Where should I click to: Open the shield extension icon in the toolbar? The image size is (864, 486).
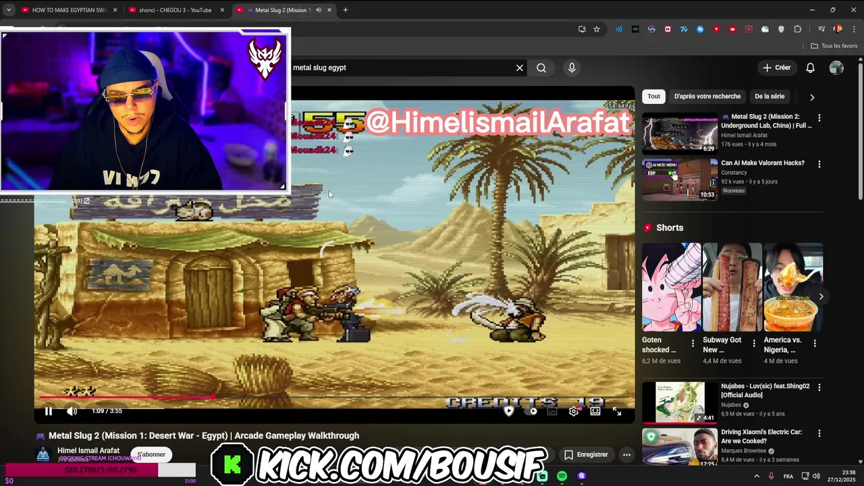[x=782, y=29]
